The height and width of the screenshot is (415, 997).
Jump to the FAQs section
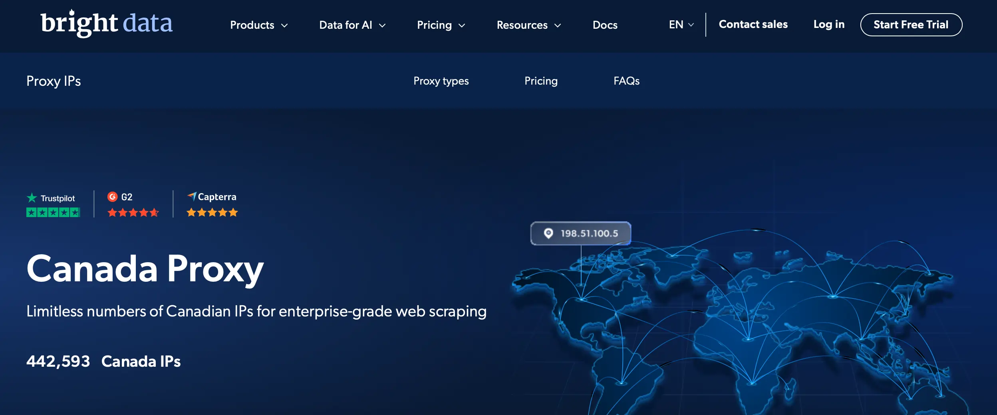626,81
